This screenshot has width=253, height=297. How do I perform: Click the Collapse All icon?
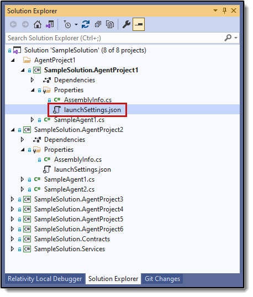[x=98, y=24]
